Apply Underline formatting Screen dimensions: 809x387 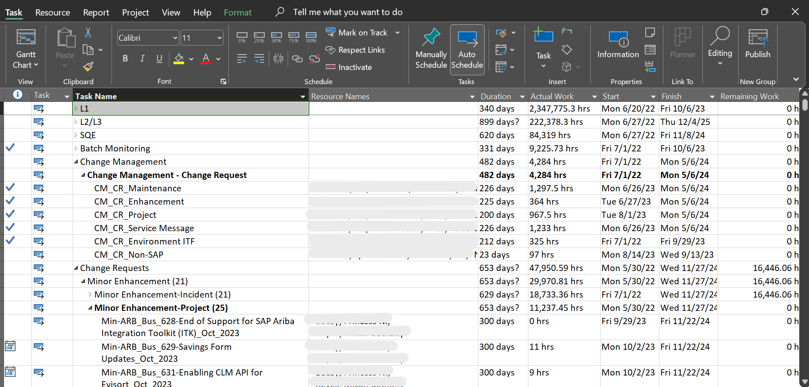(x=159, y=58)
